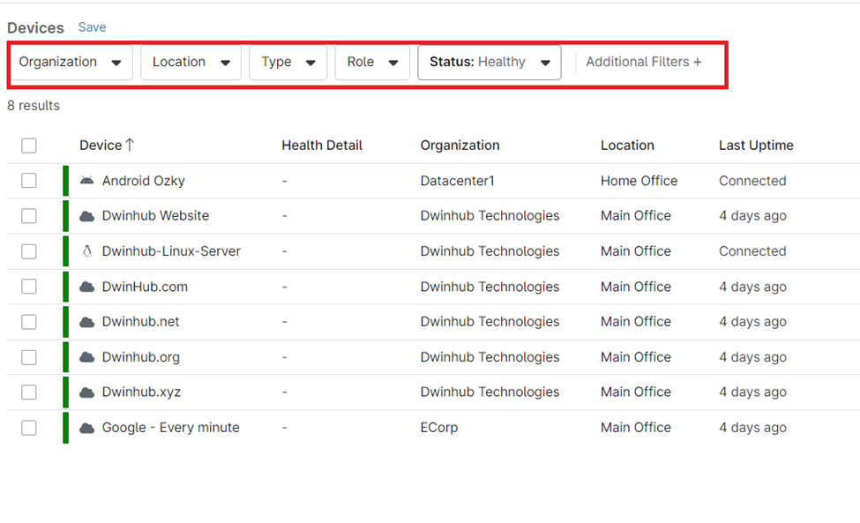This screenshot has height=523, width=860.
Task: Click the Android icon beside Android Ozky
Action: click(87, 180)
